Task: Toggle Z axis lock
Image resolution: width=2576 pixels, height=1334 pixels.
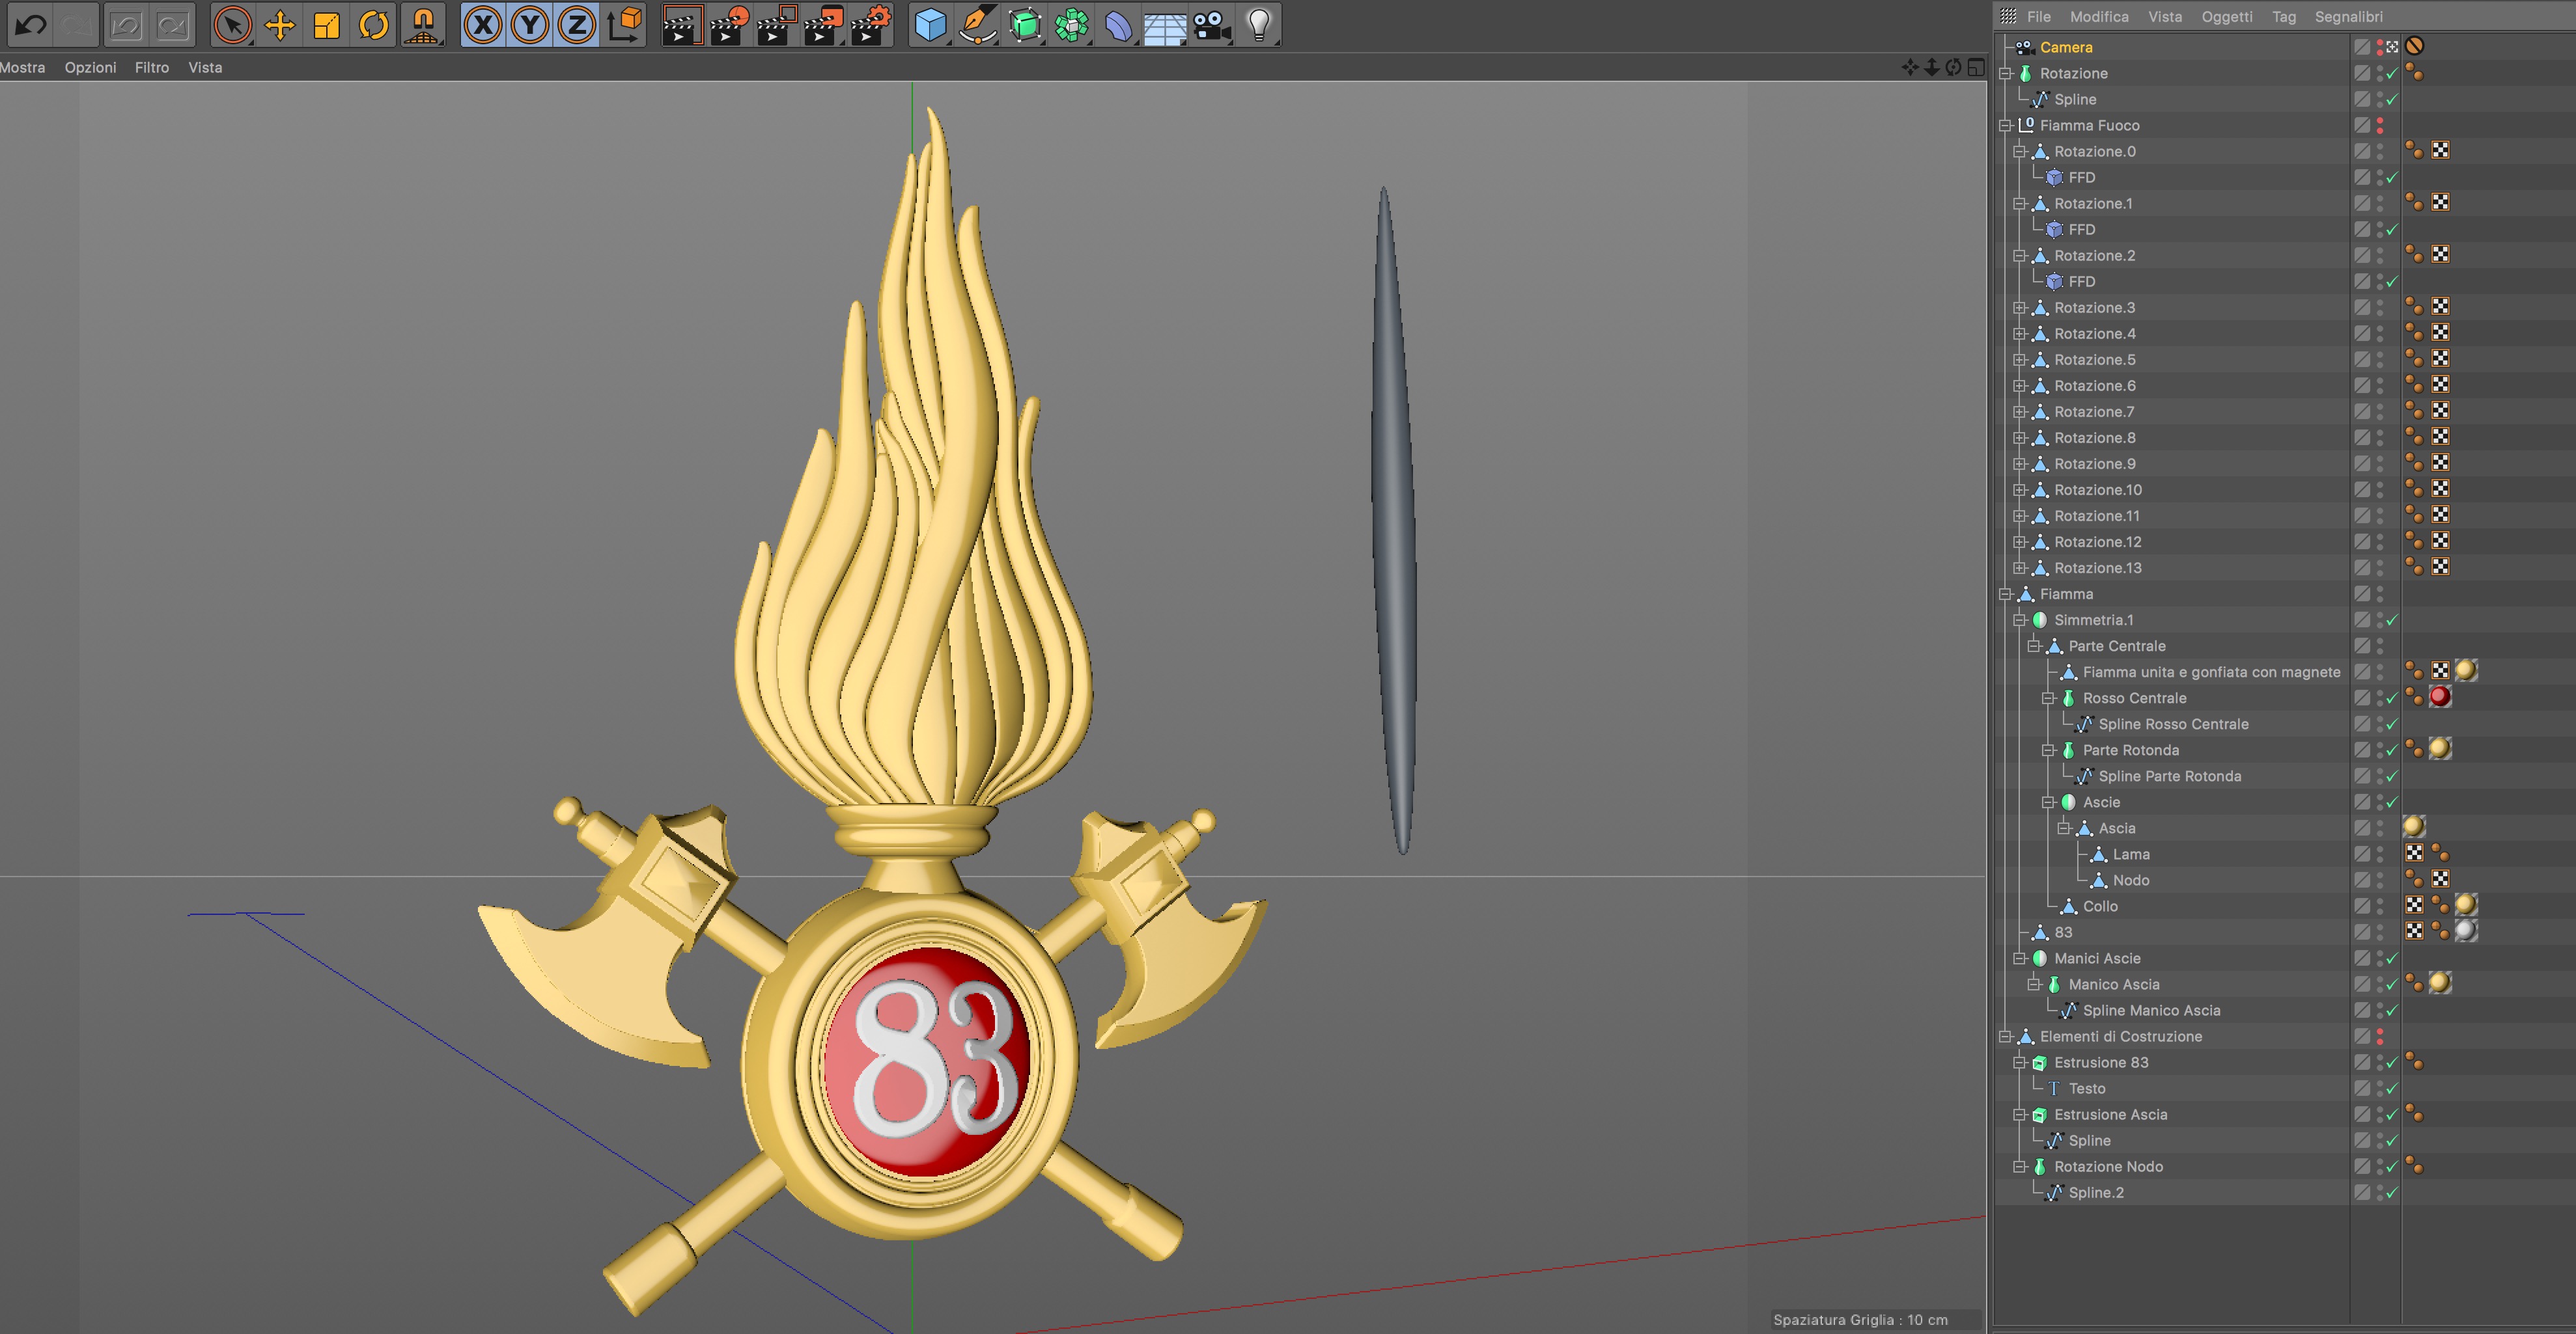Action: click(x=577, y=25)
